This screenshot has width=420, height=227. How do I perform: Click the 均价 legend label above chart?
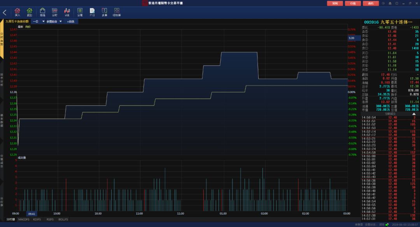28,27
